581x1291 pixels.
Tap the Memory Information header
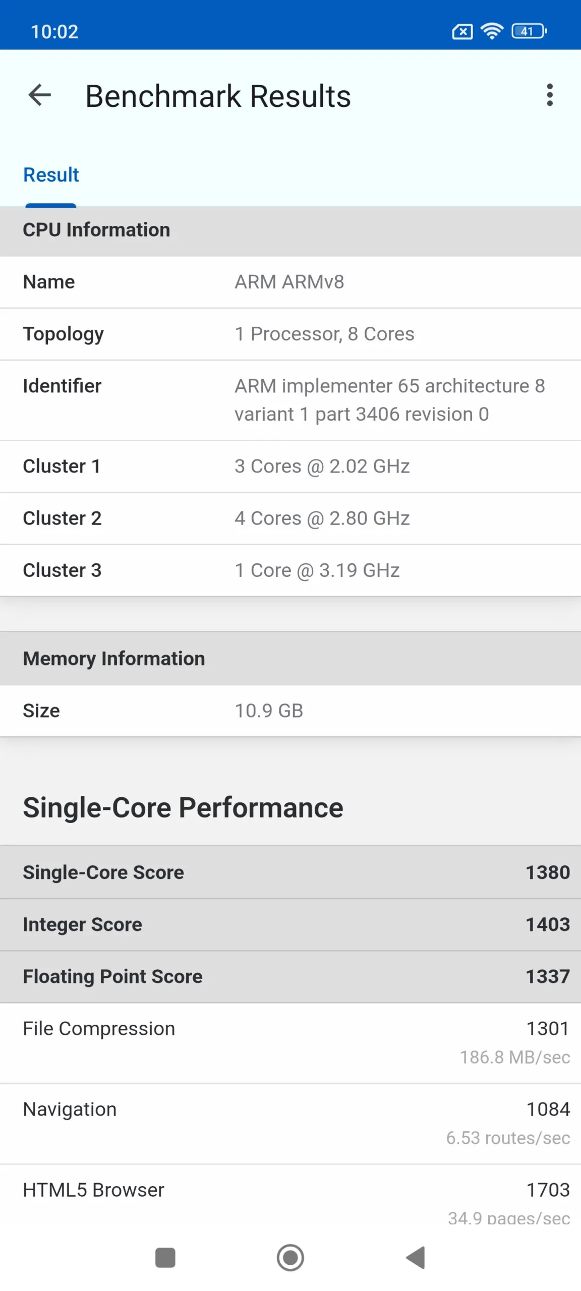[290, 659]
